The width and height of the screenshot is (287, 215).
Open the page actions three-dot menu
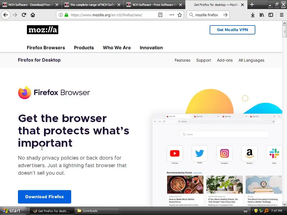tap(172, 15)
